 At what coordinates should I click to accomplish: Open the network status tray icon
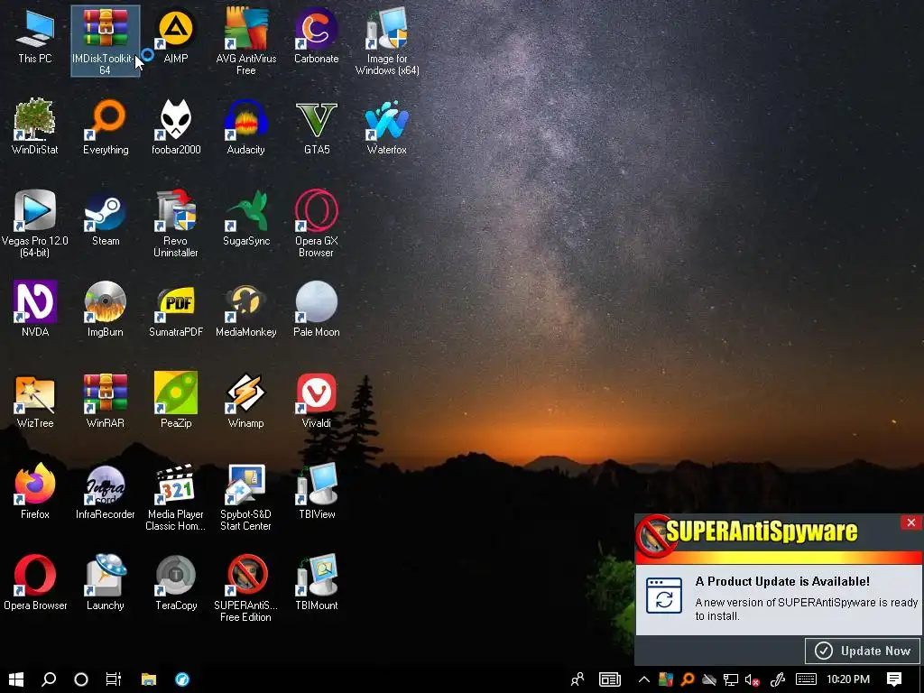point(731,680)
